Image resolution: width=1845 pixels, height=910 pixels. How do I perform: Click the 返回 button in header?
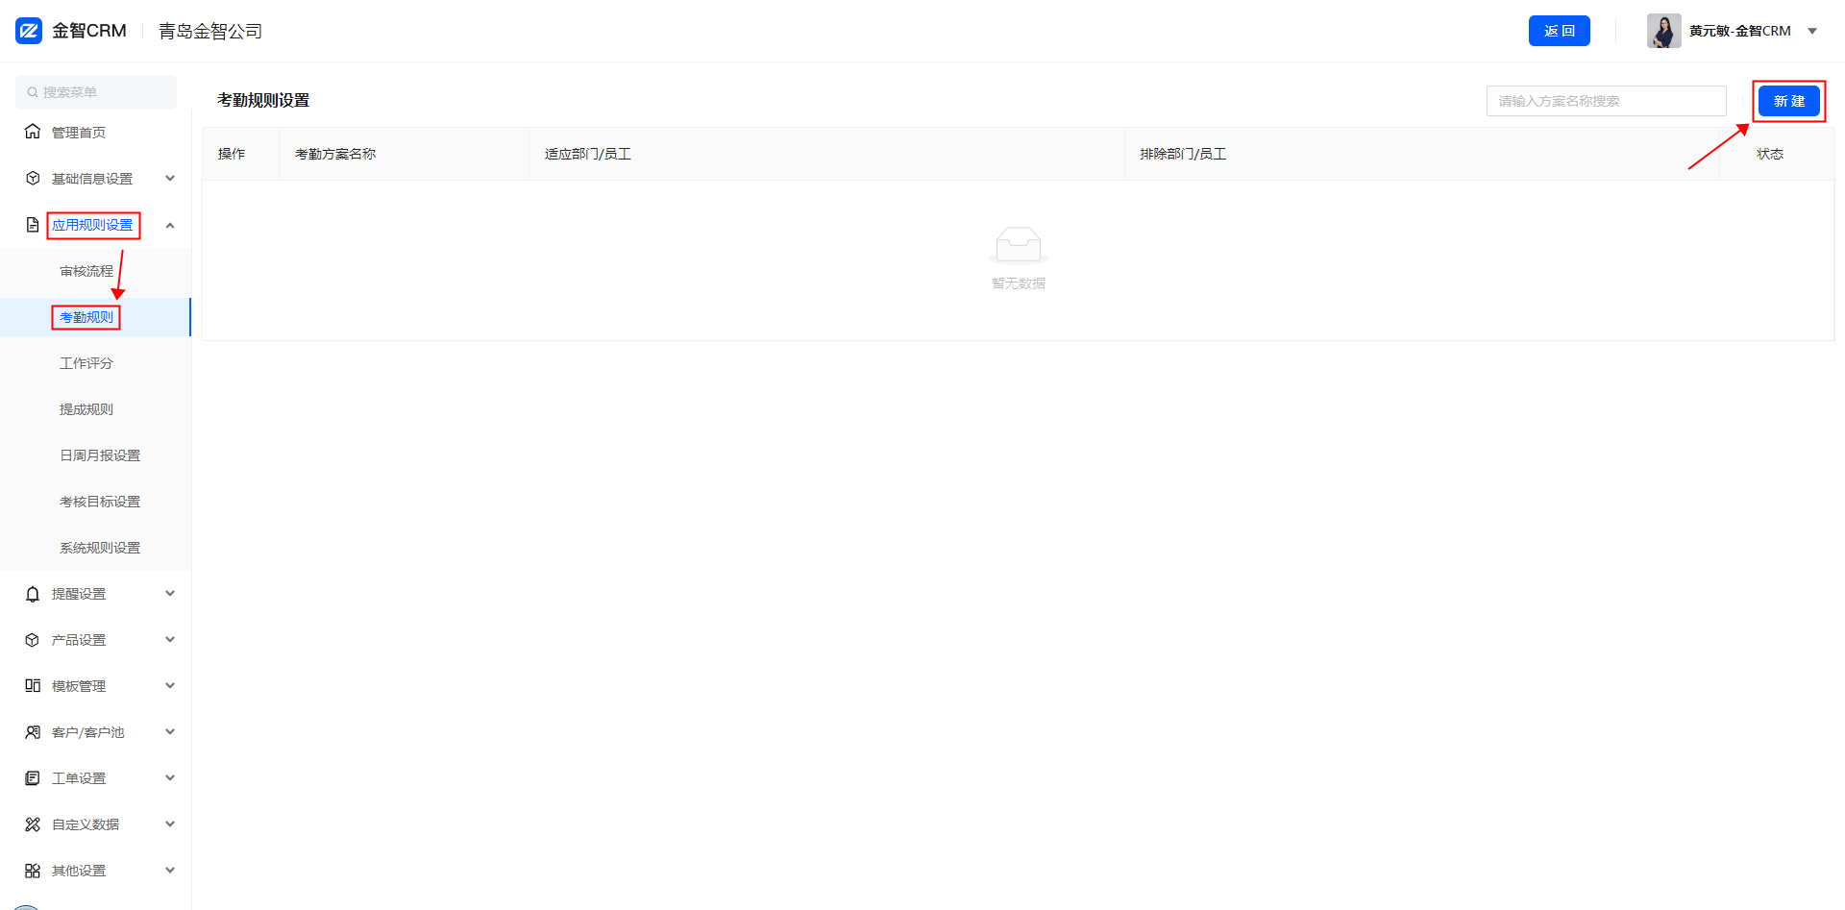tap(1559, 31)
